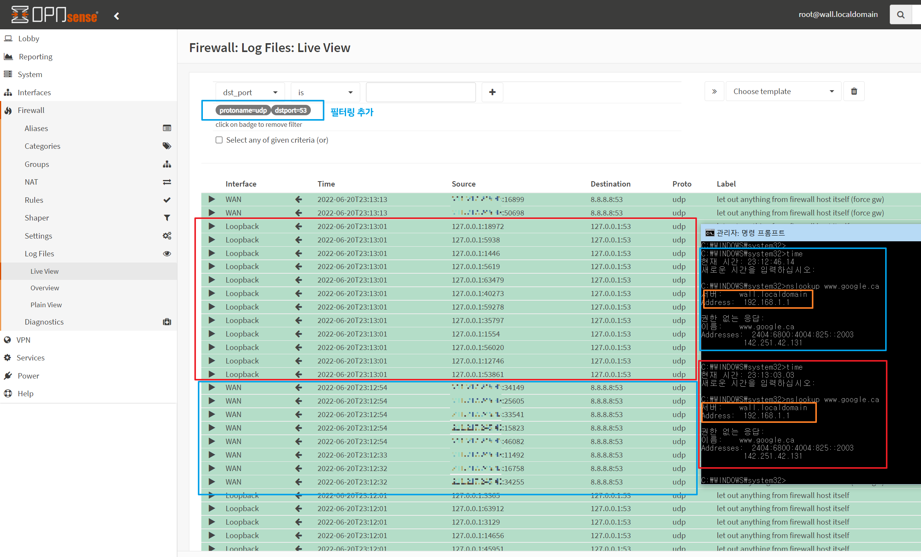This screenshot has width=921, height=557.
Task: Click the Diagnostics medkit icon
Action: (167, 322)
